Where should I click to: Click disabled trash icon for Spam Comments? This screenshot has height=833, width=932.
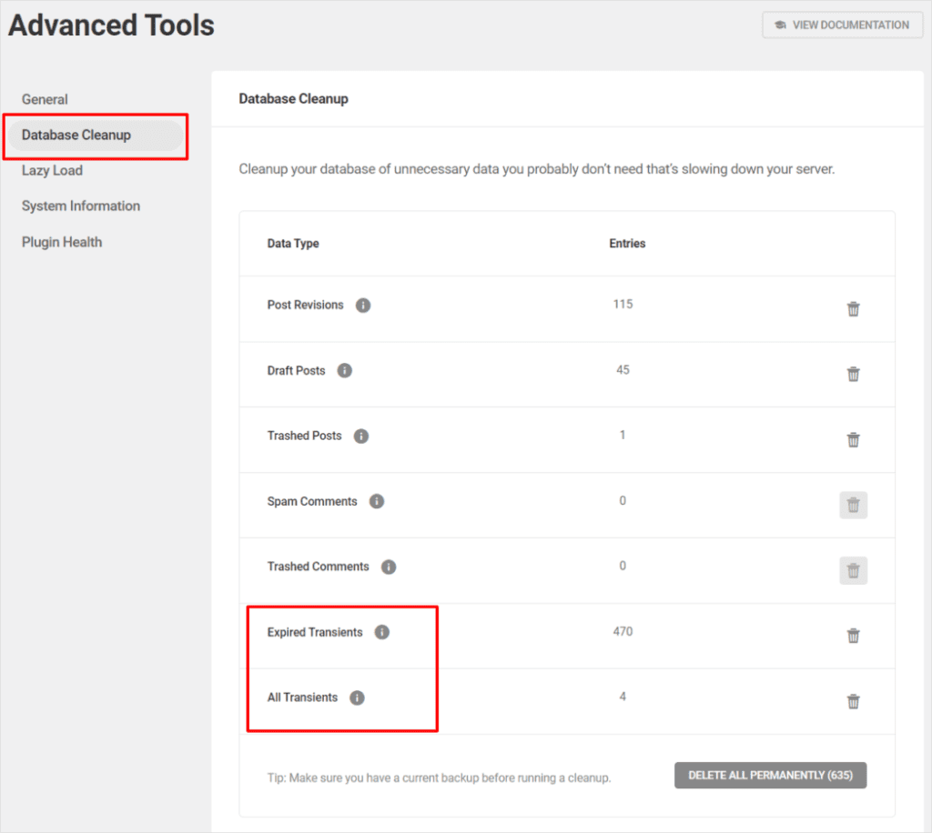tap(853, 506)
